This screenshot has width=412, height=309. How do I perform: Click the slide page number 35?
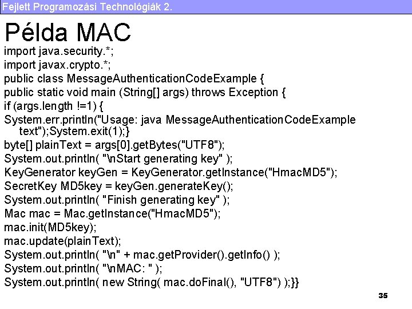(383, 296)
